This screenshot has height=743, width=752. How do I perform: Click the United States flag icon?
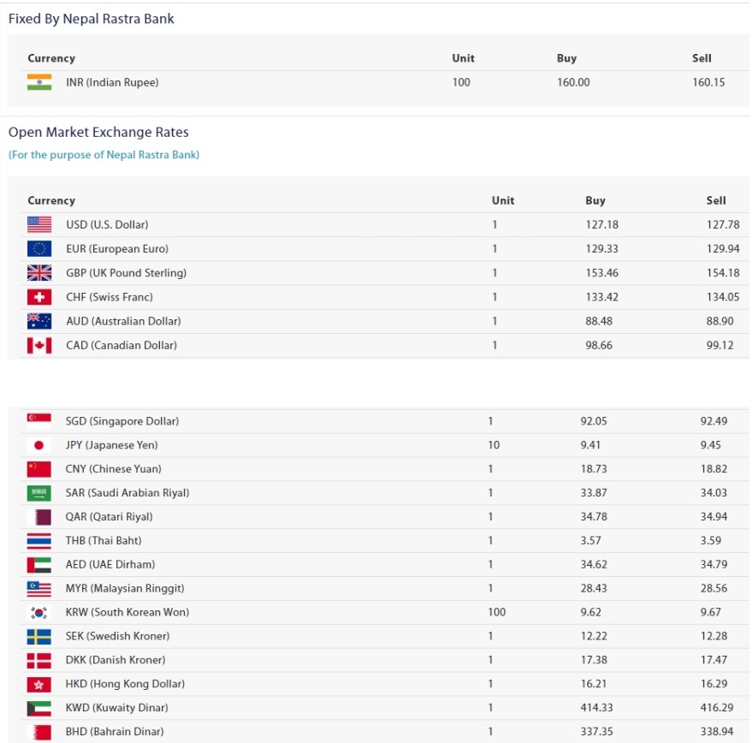pos(39,224)
